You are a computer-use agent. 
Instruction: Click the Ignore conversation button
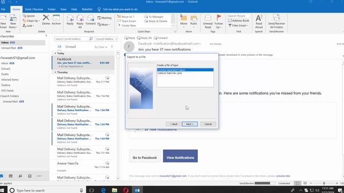[x=28, y=16]
